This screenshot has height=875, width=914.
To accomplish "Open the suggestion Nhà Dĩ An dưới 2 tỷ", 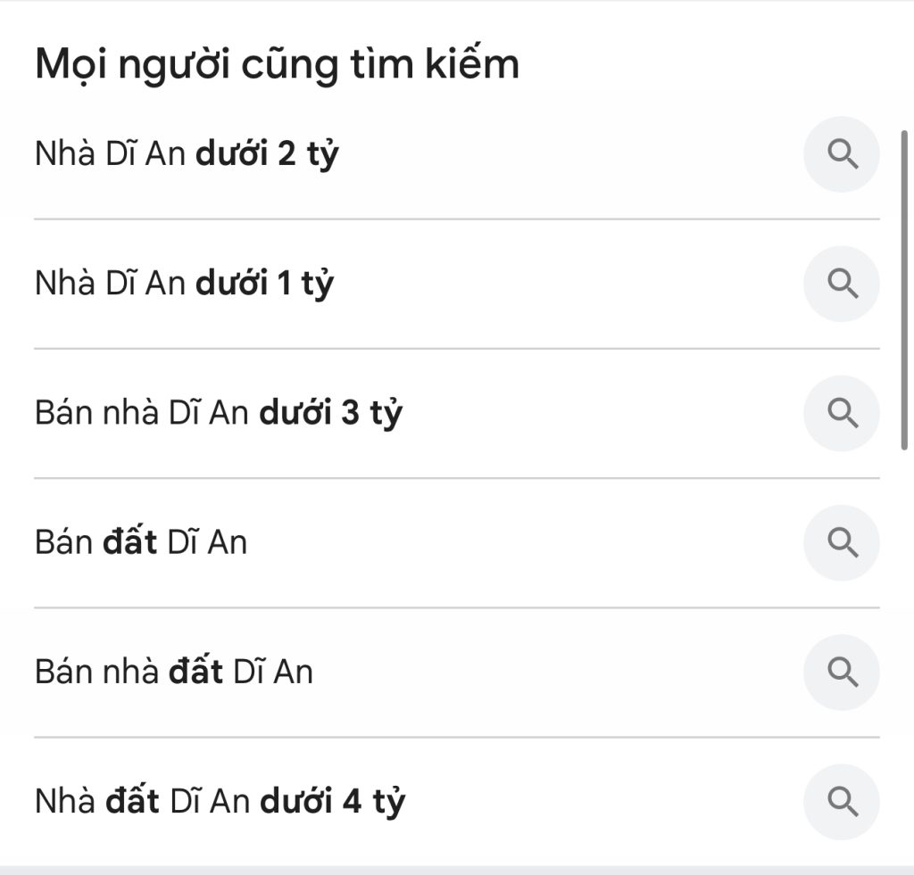I will click(x=187, y=154).
